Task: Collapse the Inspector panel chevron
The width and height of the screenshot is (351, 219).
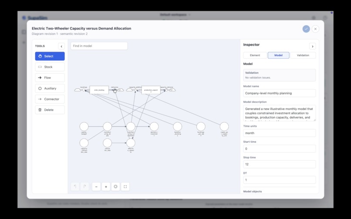Action: point(313,46)
